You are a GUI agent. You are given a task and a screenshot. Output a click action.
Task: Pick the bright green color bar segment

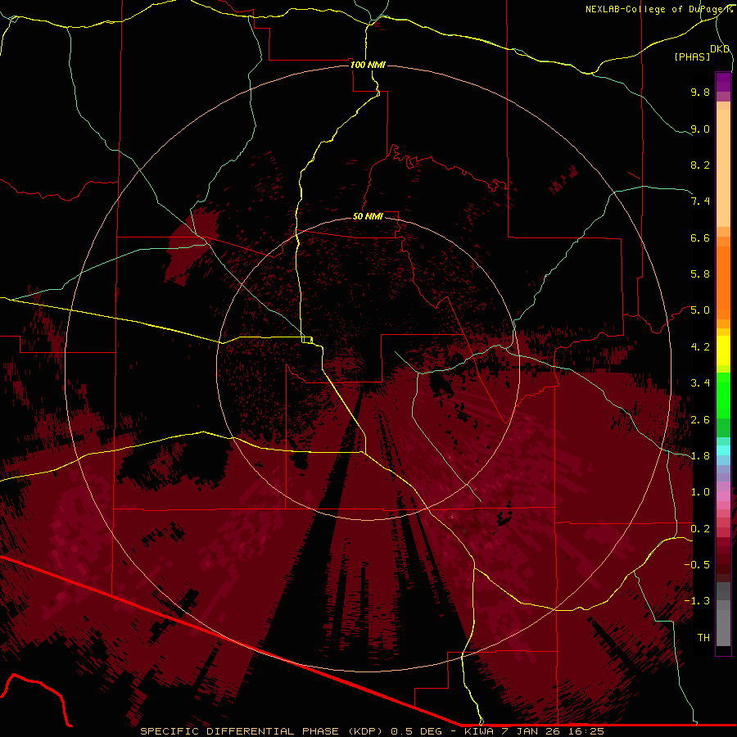coord(723,395)
